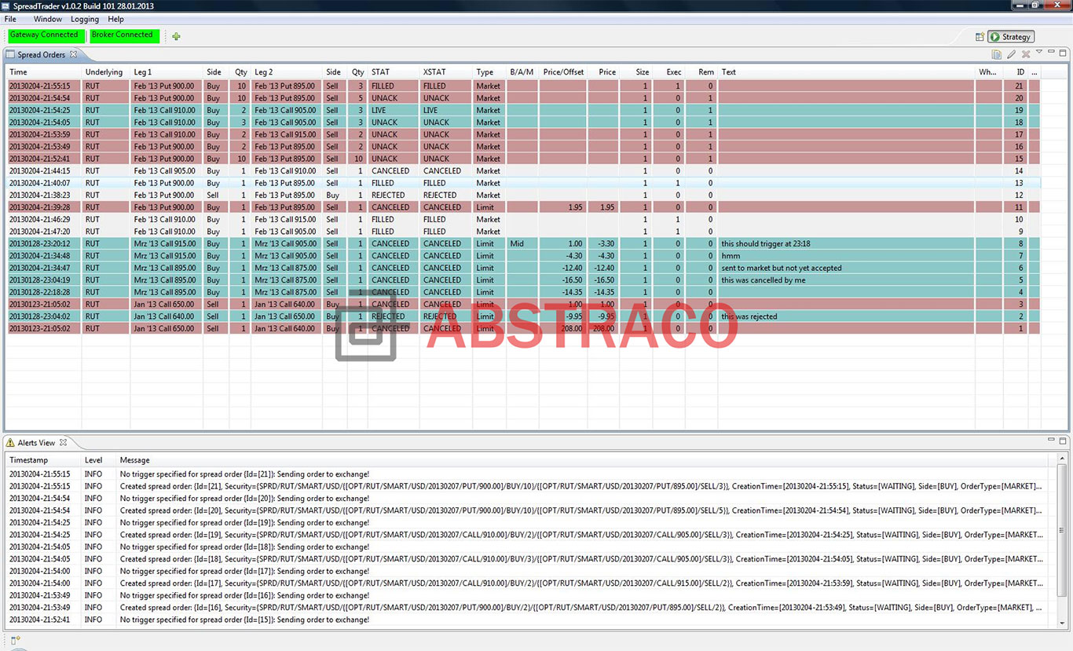Create a new spread order with the document icon
Viewport: 1073px width, 651px height.
997,54
